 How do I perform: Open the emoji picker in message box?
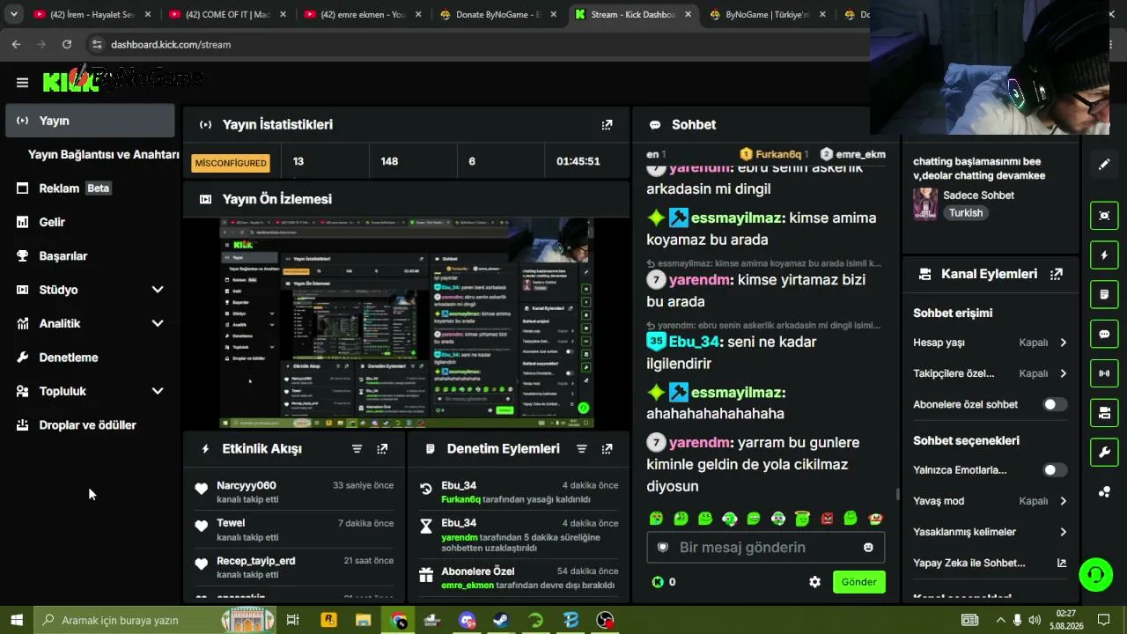coord(868,548)
